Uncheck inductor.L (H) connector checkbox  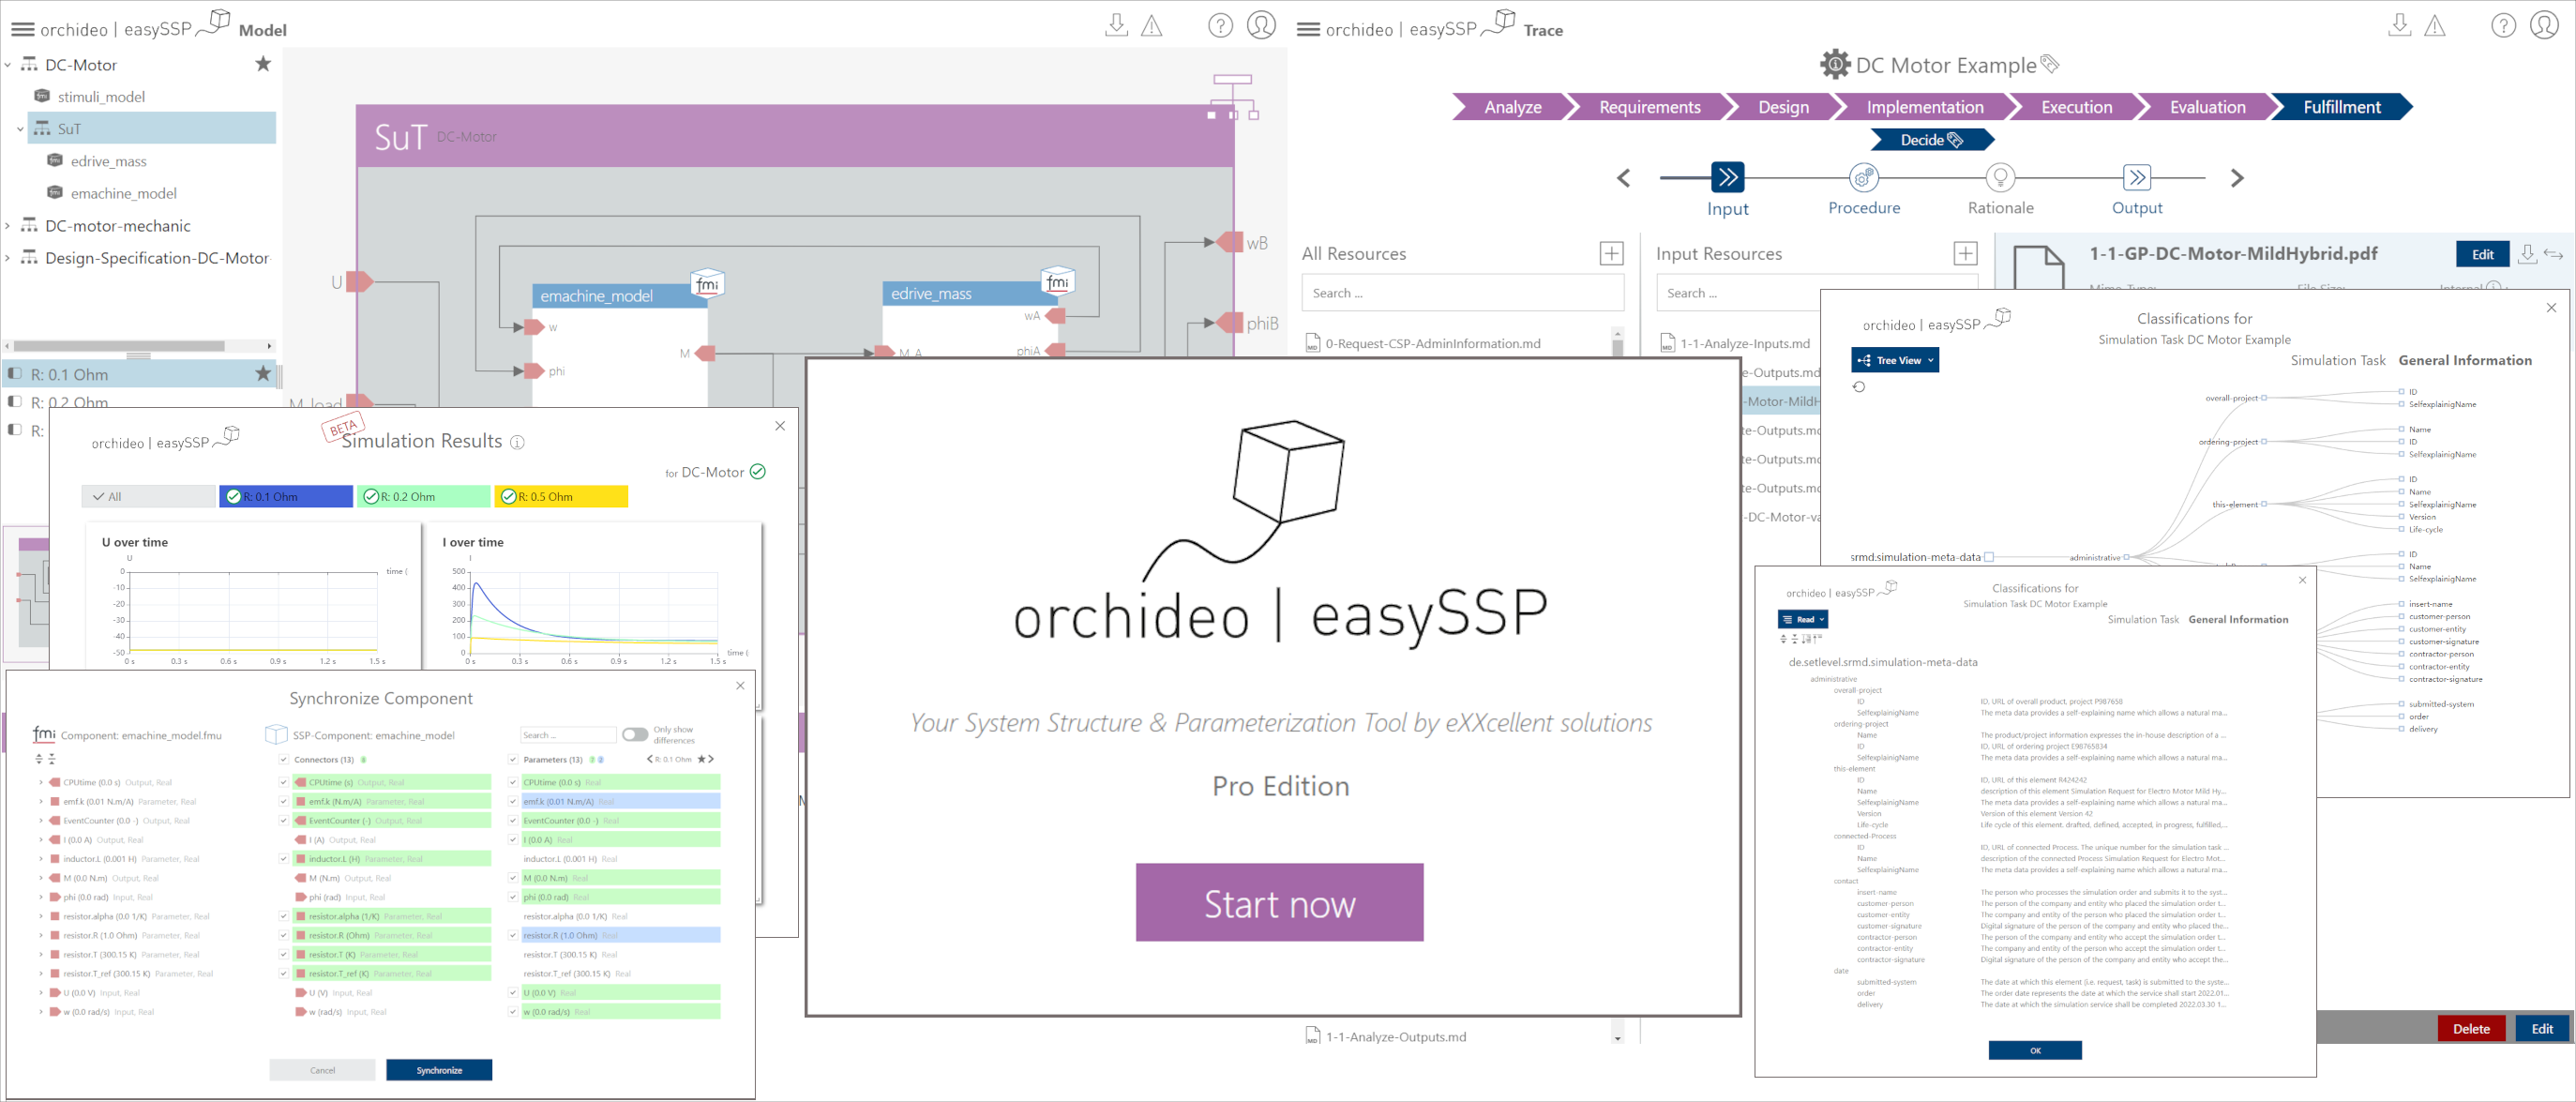tap(284, 859)
